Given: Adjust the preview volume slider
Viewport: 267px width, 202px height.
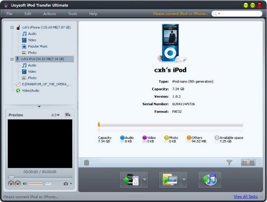Looking at the screenshot, I should (x=44, y=184).
